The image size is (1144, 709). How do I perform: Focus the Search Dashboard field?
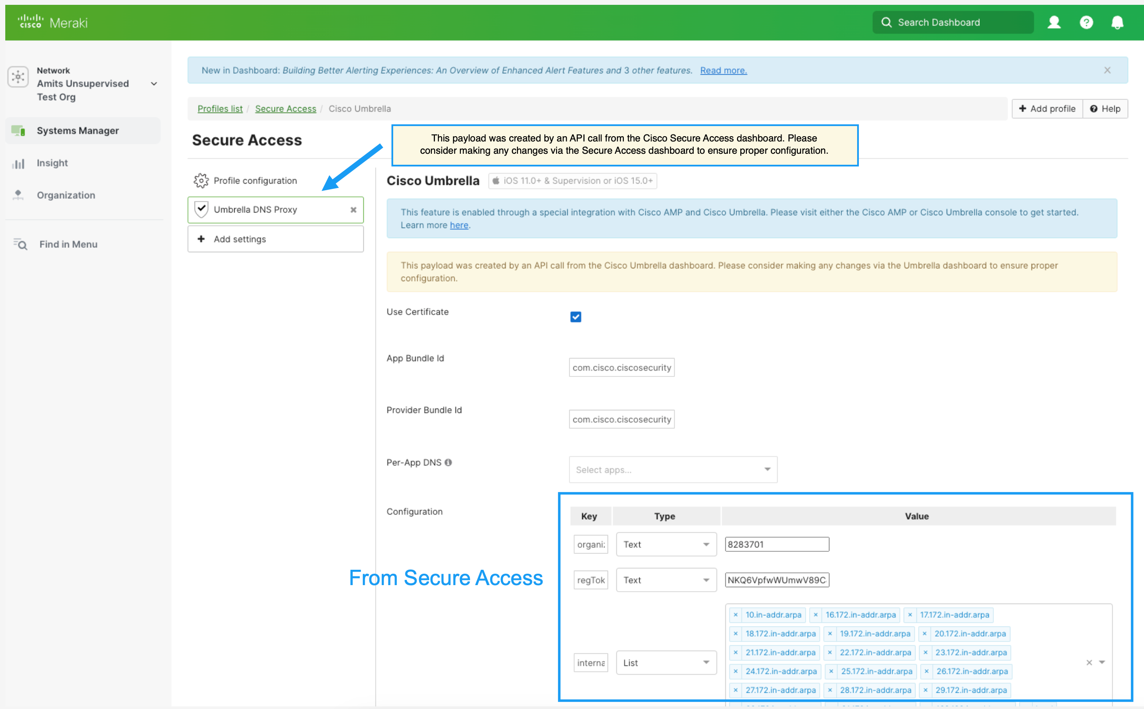click(x=953, y=22)
